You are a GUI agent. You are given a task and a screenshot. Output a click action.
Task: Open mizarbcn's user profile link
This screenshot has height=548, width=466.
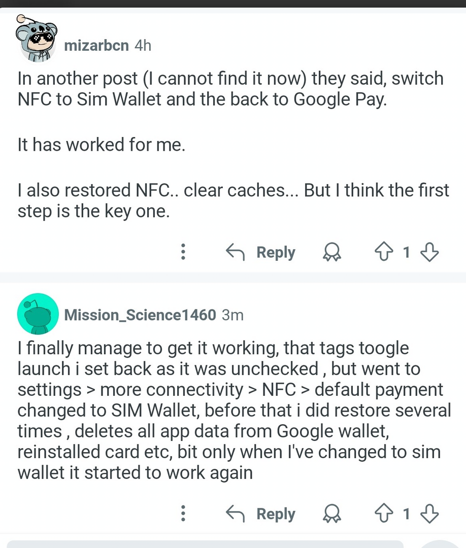tap(96, 46)
